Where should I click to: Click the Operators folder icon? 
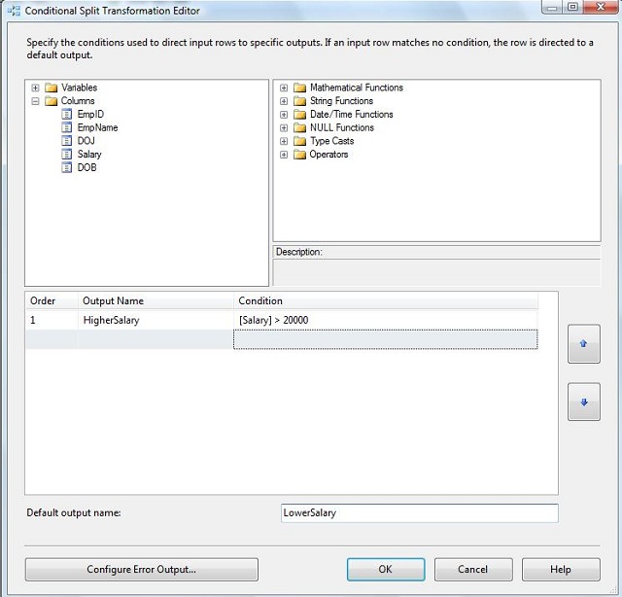coord(299,155)
